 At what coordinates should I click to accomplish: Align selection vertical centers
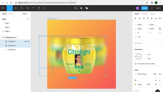pyautogui.click(x=152, y=18)
